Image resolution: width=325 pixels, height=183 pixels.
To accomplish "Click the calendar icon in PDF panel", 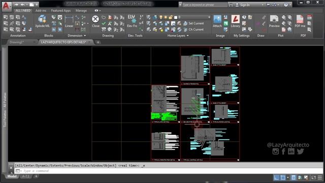I will tap(309, 17).
